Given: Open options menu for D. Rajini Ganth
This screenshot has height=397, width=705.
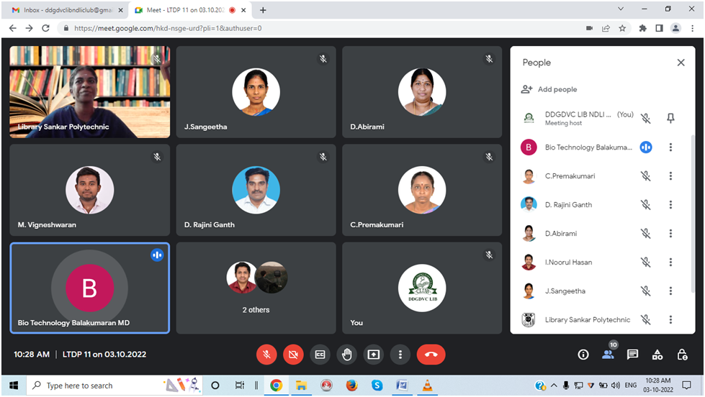Looking at the screenshot, I should pyautogui.click(x=670, y=204).
